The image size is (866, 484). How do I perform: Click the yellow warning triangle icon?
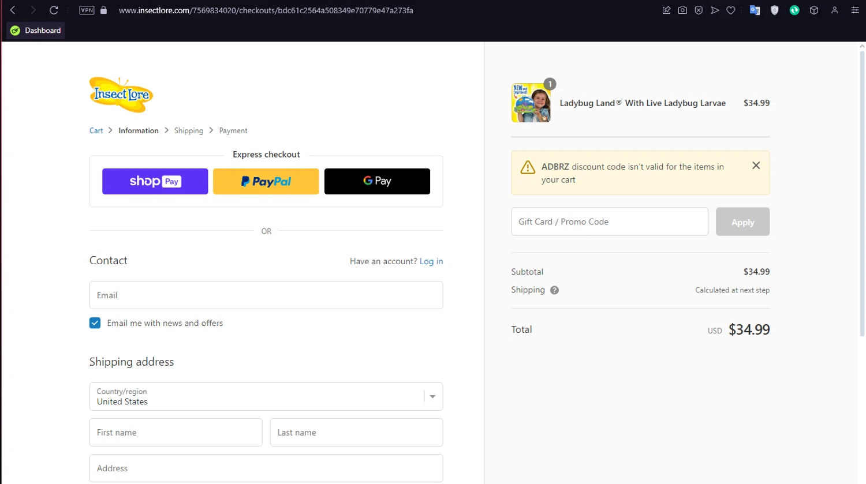(x=528, y=167)
